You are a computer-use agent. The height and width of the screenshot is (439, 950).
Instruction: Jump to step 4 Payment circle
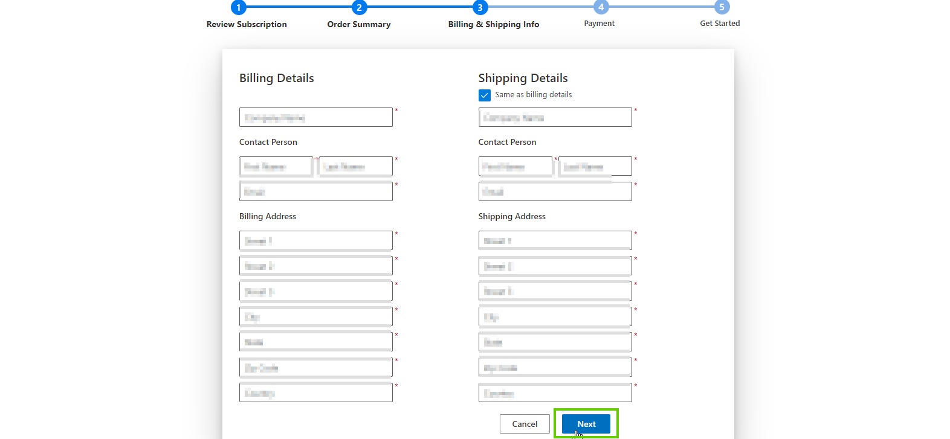(x=600, y=7)
